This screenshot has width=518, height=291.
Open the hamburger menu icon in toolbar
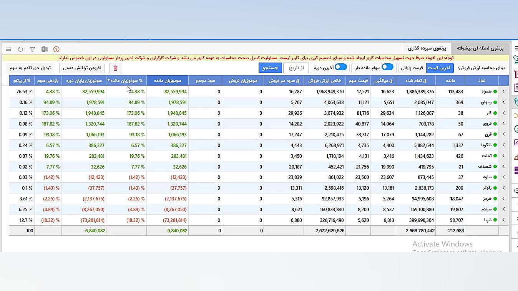pos(8,49)
